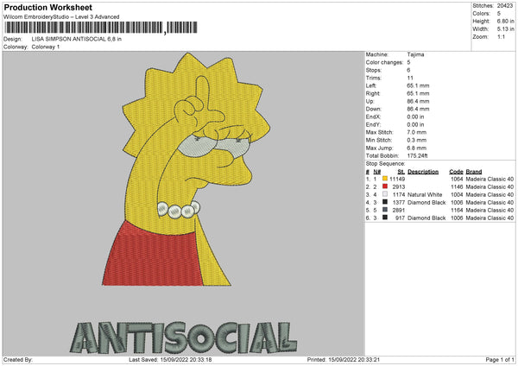Click the Natural White color swatch
Image resolution: width=518 pixels, height=366 pixels.
coord(385,194)
